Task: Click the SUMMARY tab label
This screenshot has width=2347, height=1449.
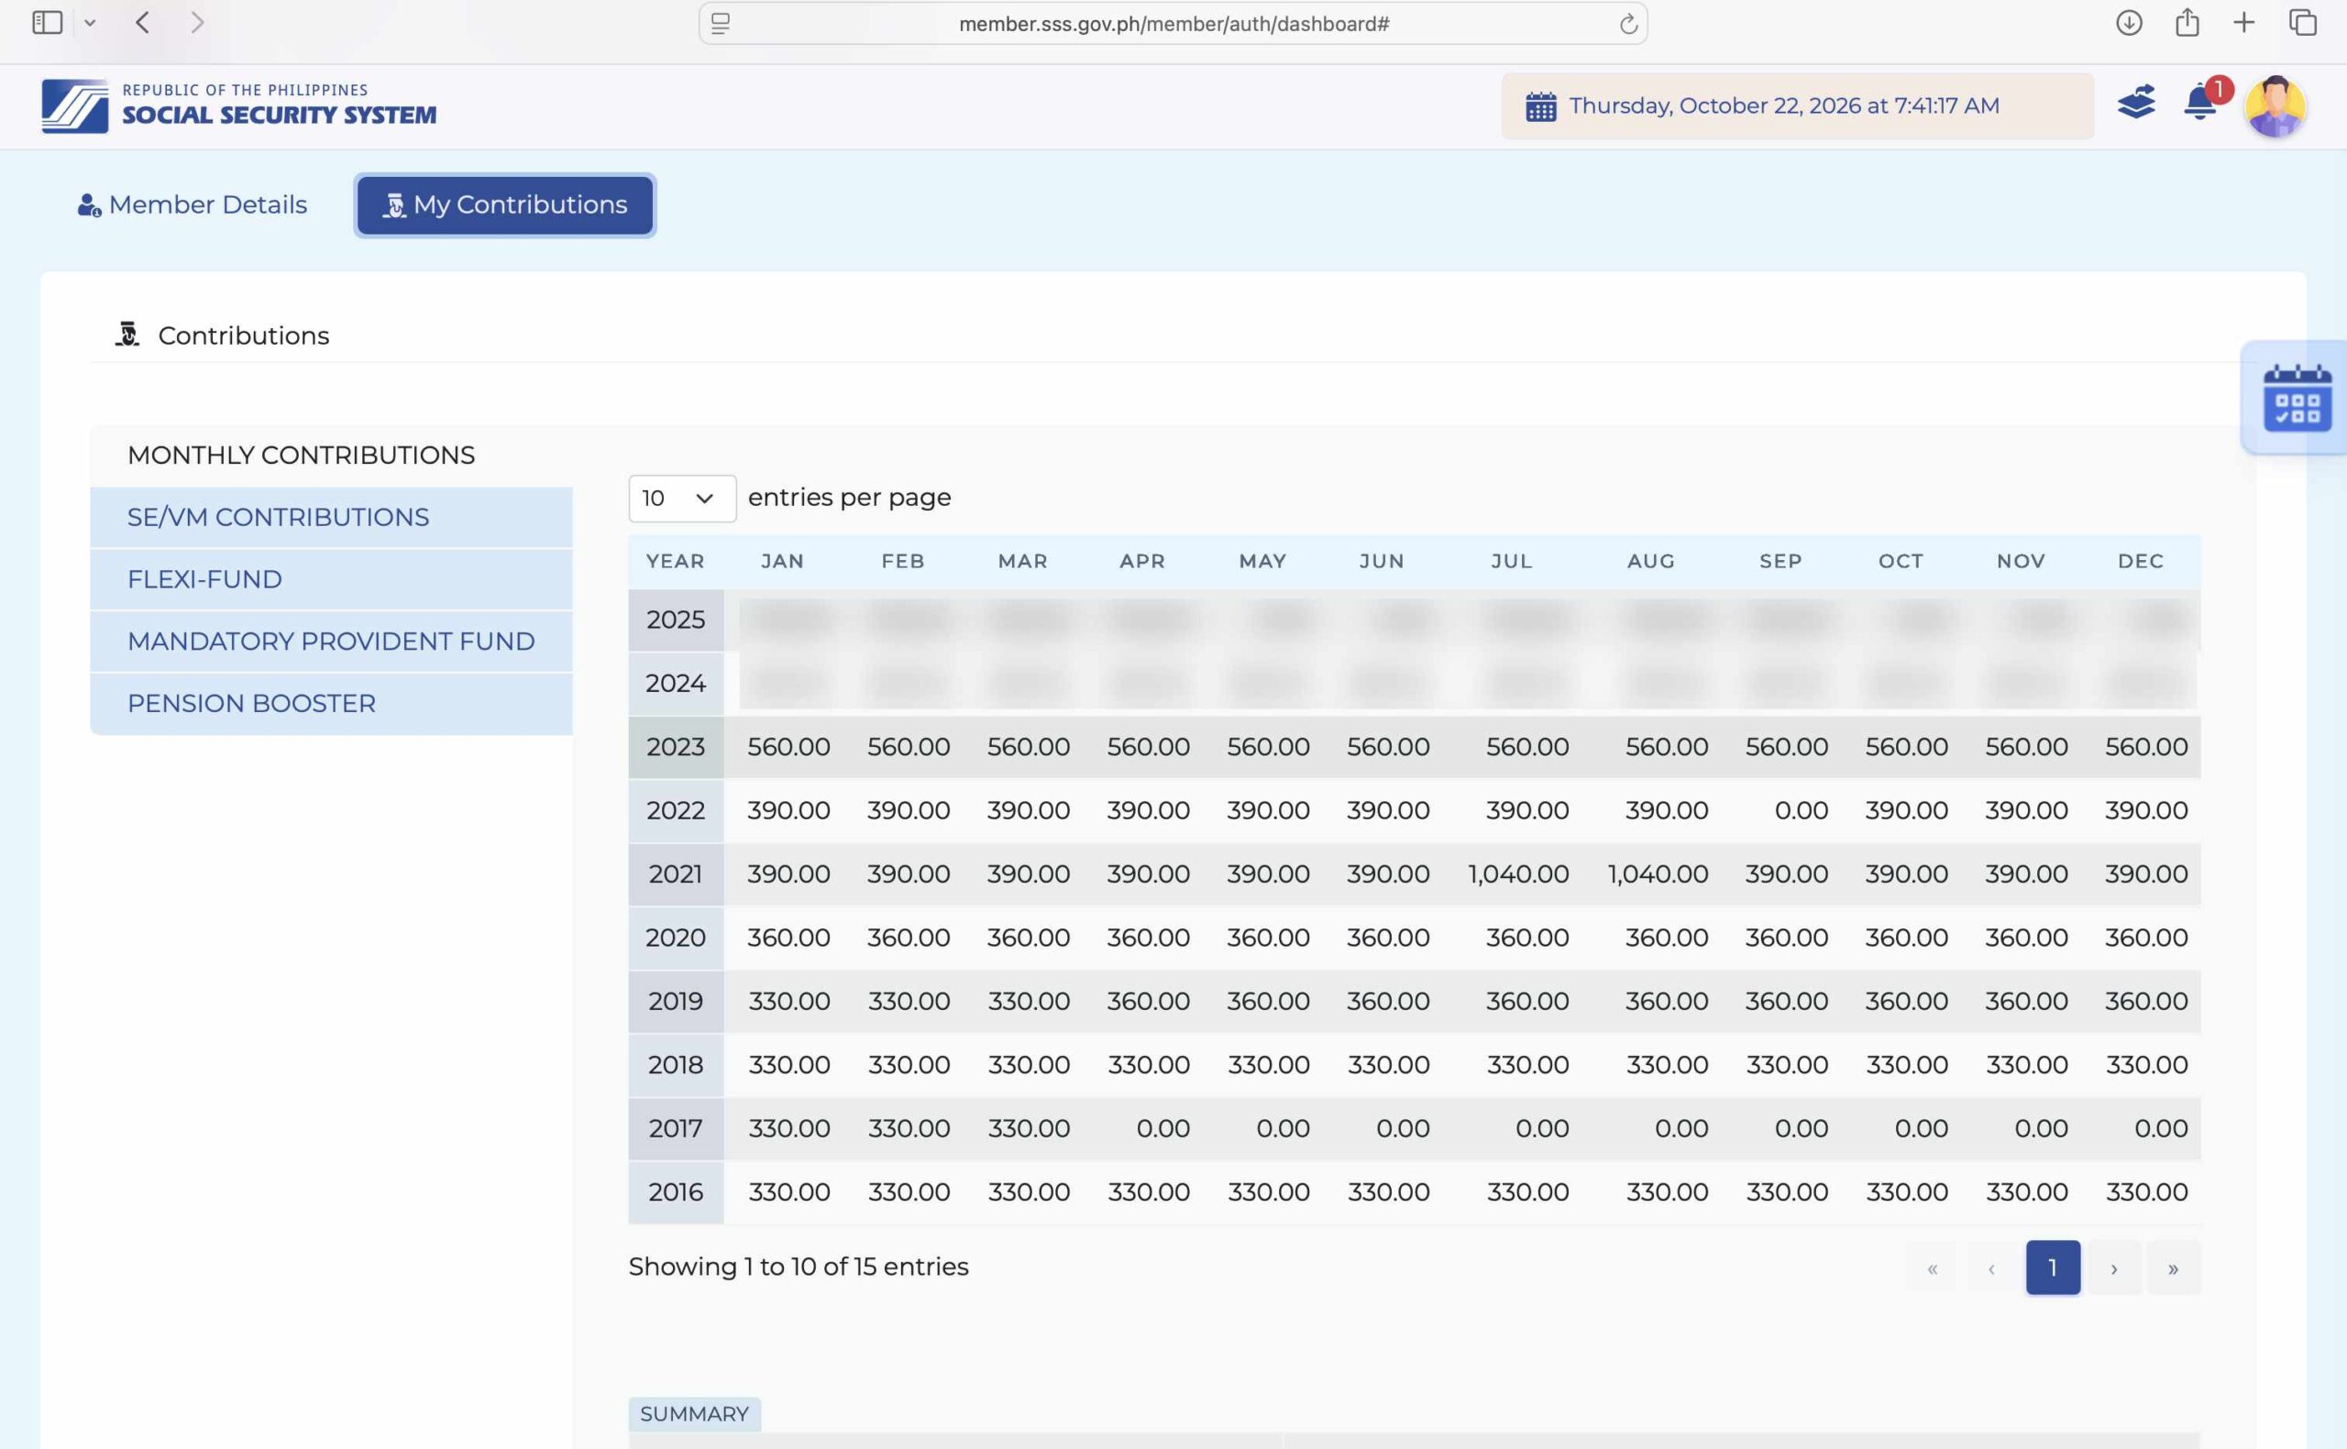Action: [695, 1414]
